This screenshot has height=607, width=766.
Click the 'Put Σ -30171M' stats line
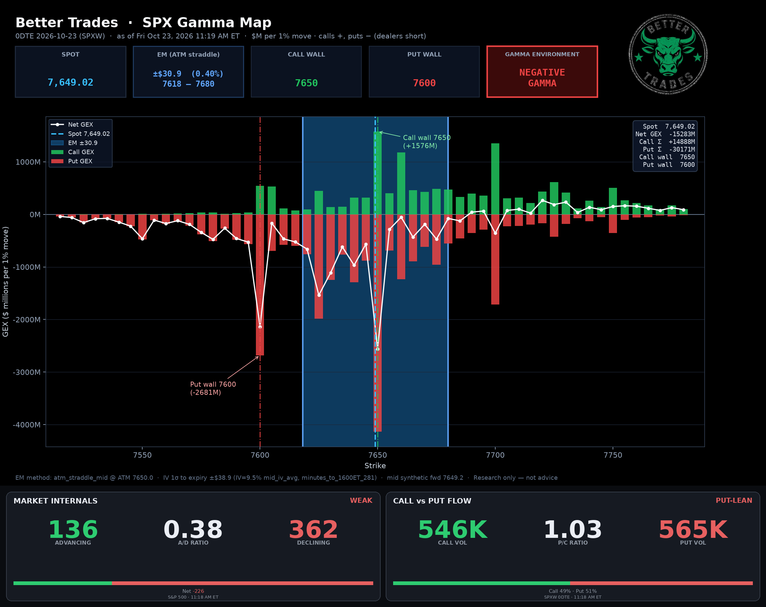pyautogui.click(x=669, y=149)
